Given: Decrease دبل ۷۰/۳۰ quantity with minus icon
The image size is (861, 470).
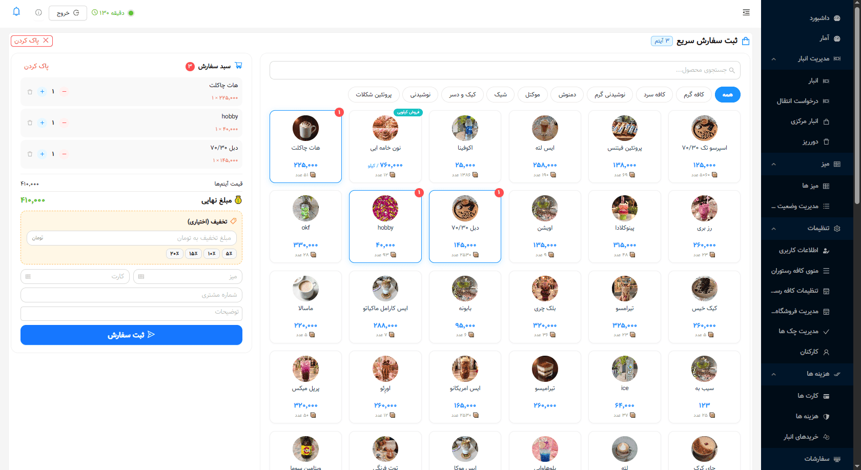Looking at the screenshot, I should click(x=64, y=154).
